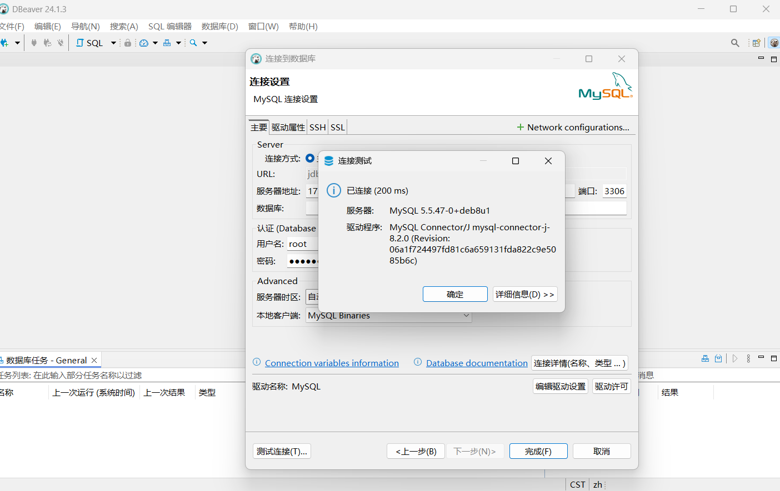Screen dimensions: 780x491
Task: Click the 用户名 field containing root
Action: click(x=303, y=244)
